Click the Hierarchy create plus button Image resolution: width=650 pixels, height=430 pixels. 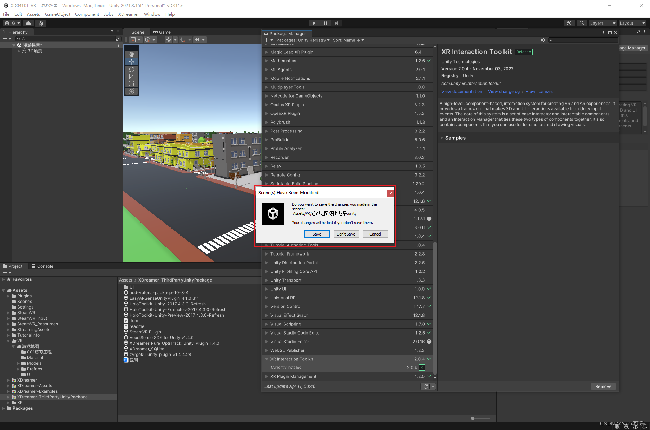click(x=7, y=39)
